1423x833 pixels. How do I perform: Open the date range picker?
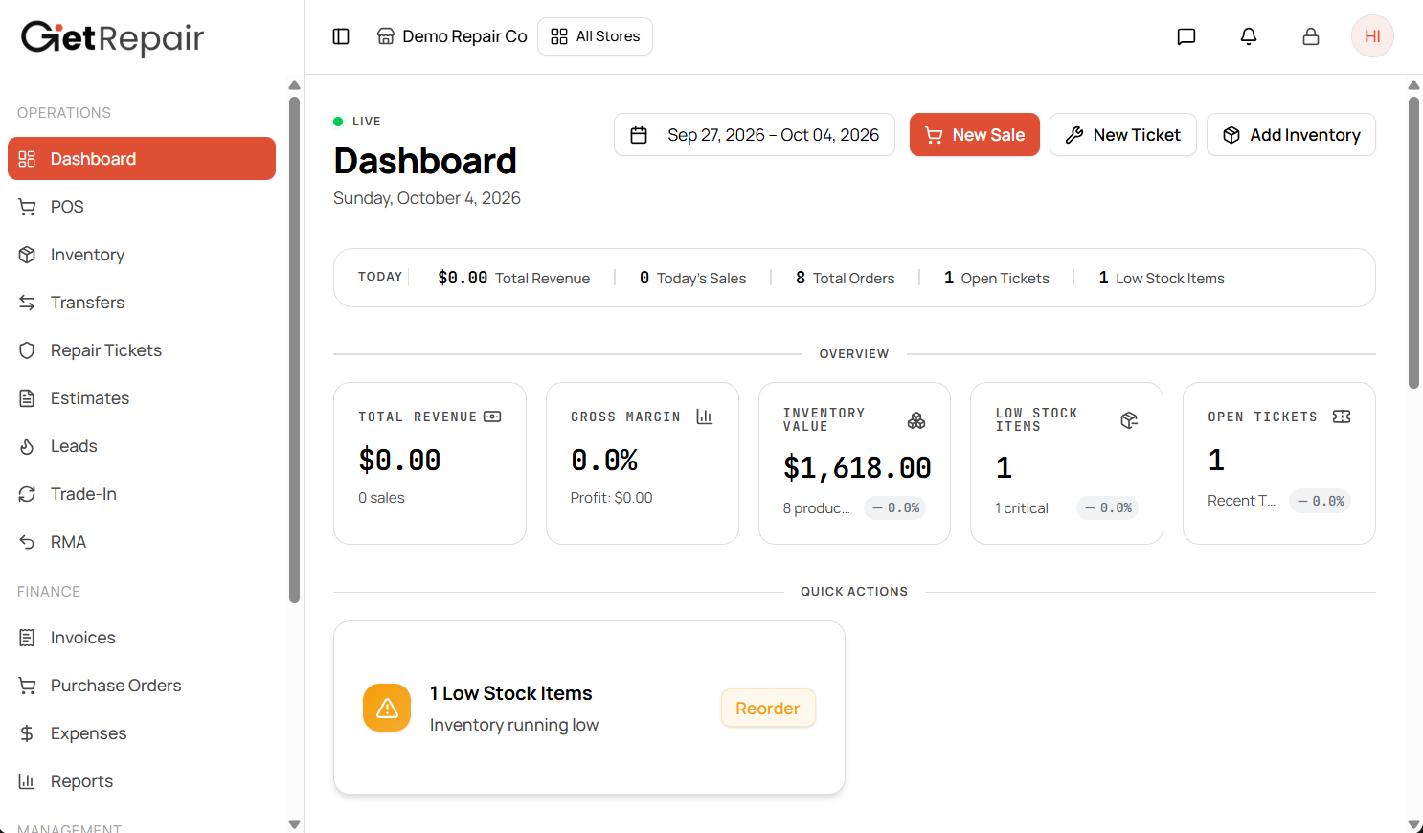[755, 135]
